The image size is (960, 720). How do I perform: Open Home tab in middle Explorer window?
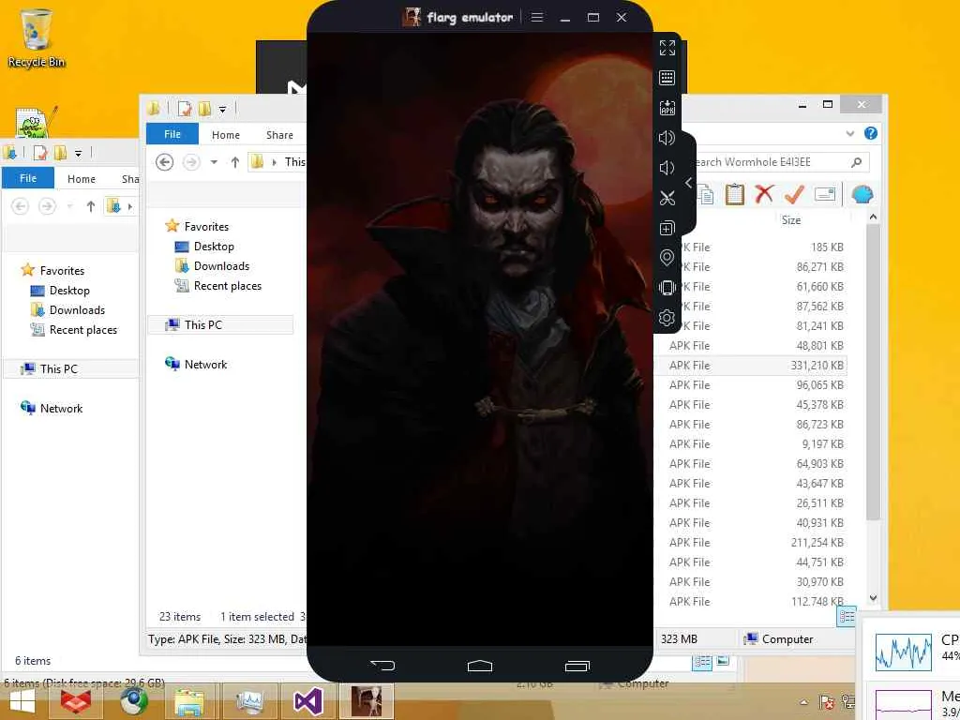point(225,135)
